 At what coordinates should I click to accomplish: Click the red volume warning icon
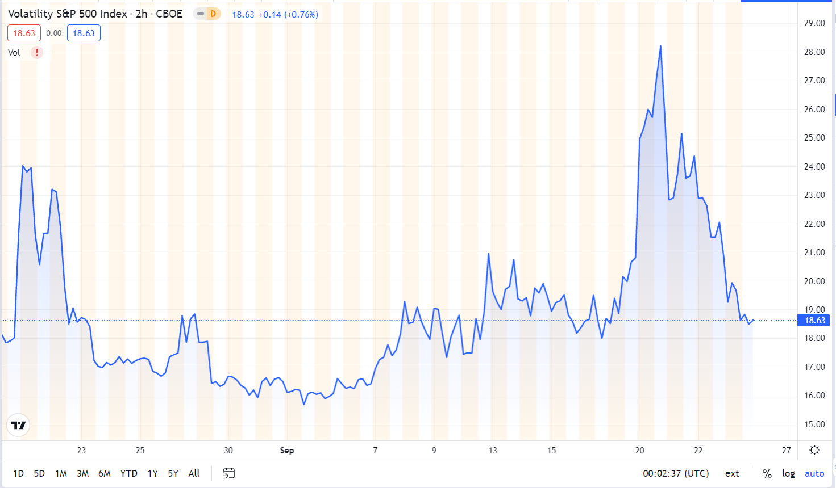(37, 53)
